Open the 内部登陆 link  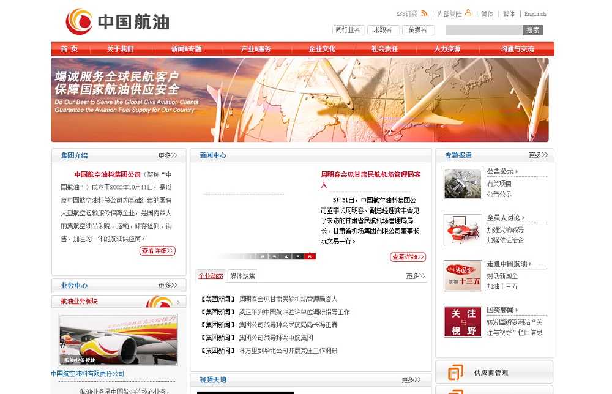click(x=449, y=14)
